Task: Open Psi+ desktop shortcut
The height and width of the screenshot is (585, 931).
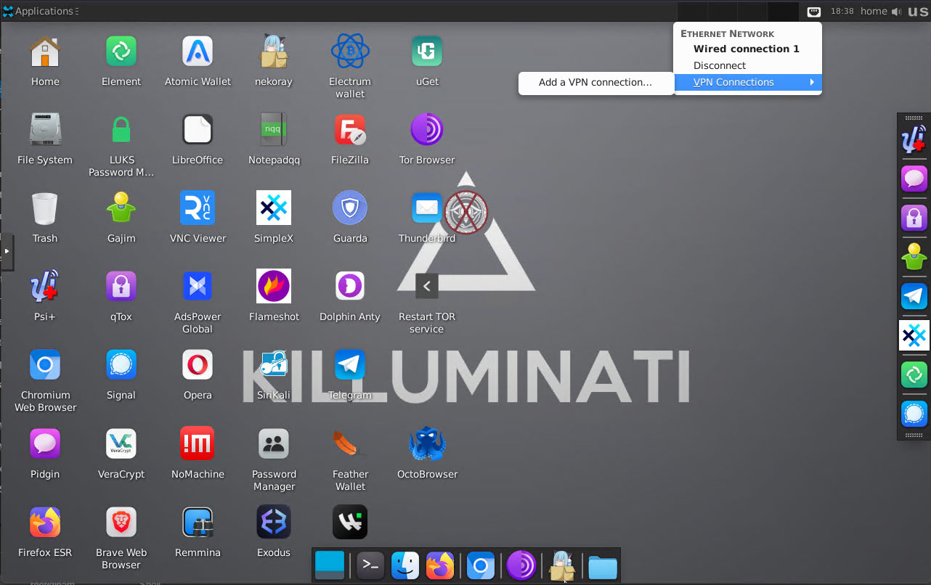Action: pyautogui.click(x=45, y=287)
